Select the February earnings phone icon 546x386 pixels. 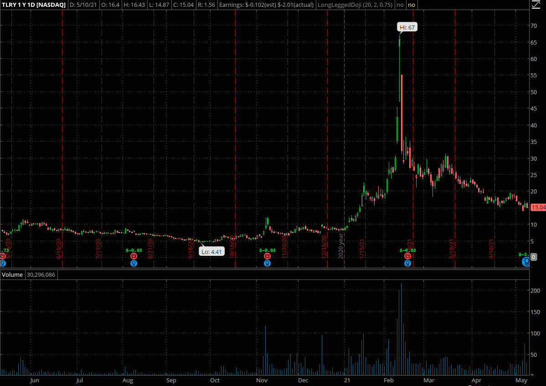tap(407, 256)
